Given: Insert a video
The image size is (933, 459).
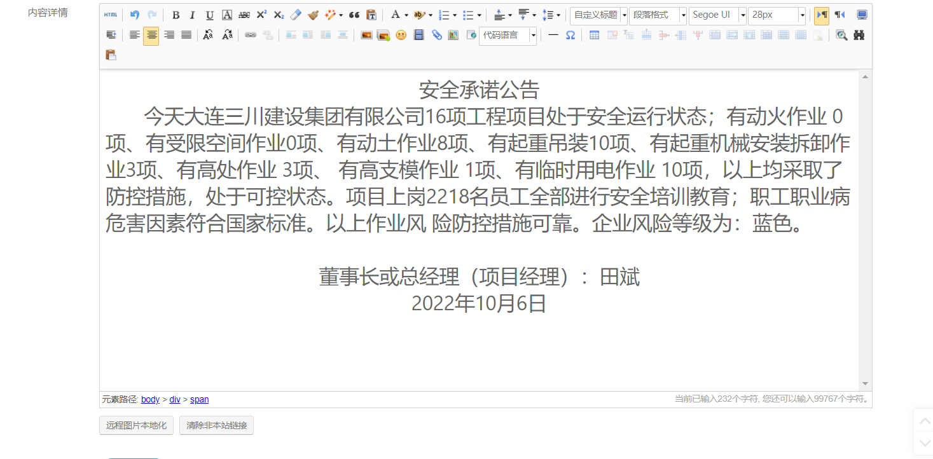Looking at the screenshot, I should (418, 35).
